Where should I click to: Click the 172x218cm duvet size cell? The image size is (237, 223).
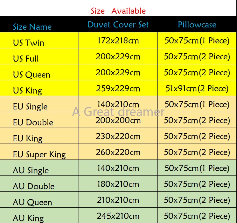pos(118,41)
